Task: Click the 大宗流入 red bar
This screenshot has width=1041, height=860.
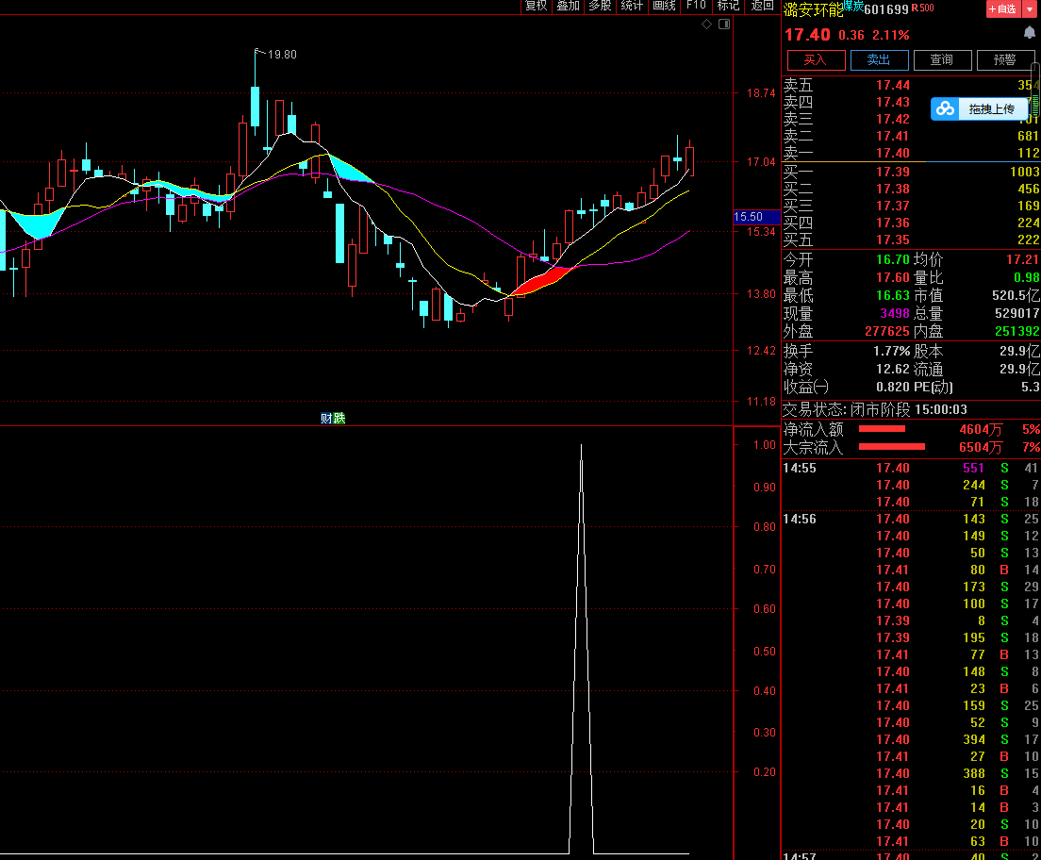Action: [892, 446]
